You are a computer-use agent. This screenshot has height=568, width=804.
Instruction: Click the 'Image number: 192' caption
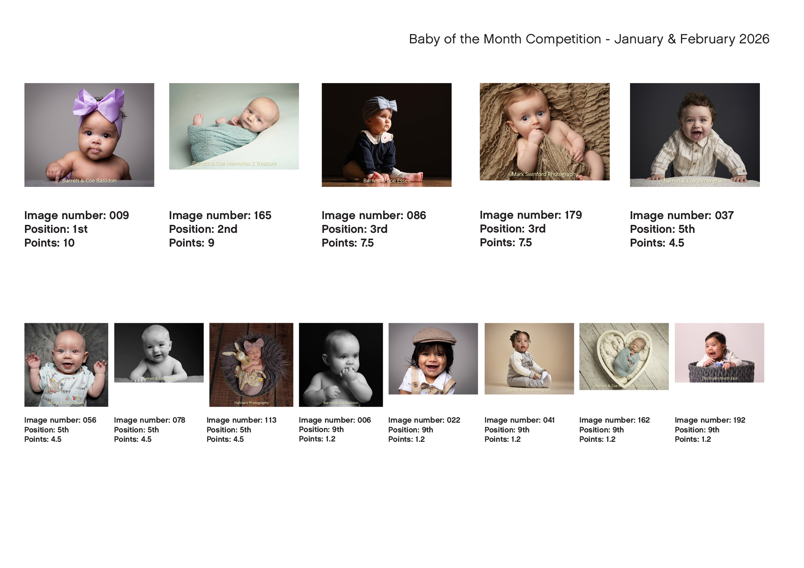710,420
